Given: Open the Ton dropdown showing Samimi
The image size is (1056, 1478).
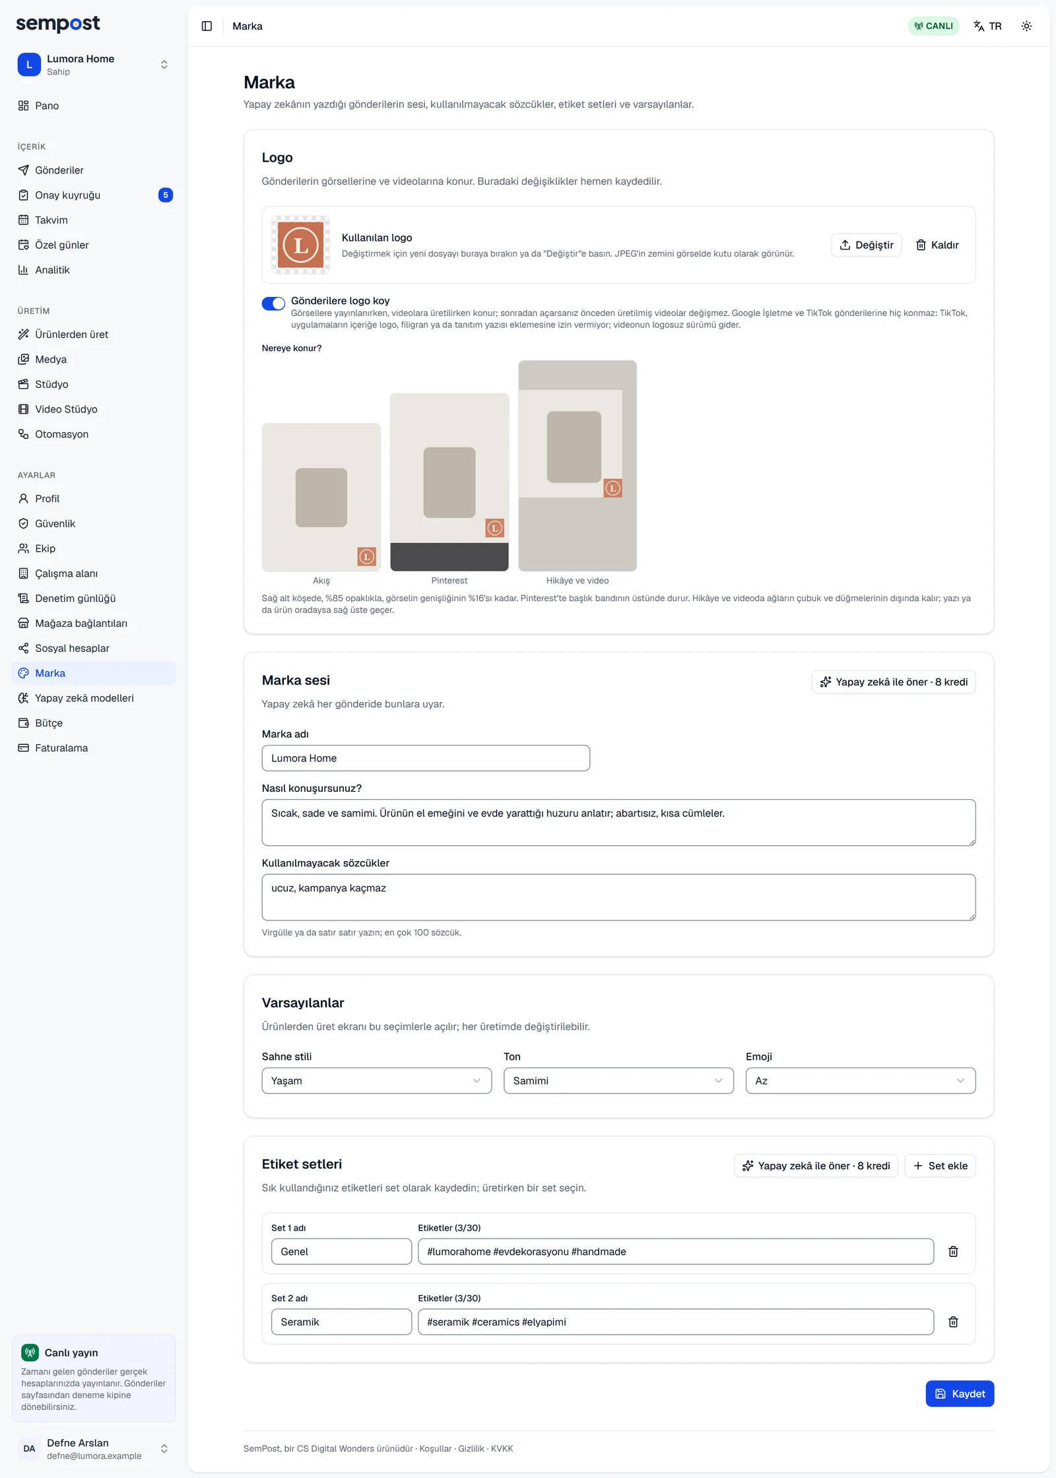Looking at the screenshot, I should coord(618,1080).
